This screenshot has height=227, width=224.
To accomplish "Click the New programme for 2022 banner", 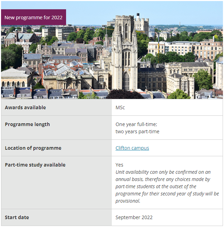I will [33, 17].
